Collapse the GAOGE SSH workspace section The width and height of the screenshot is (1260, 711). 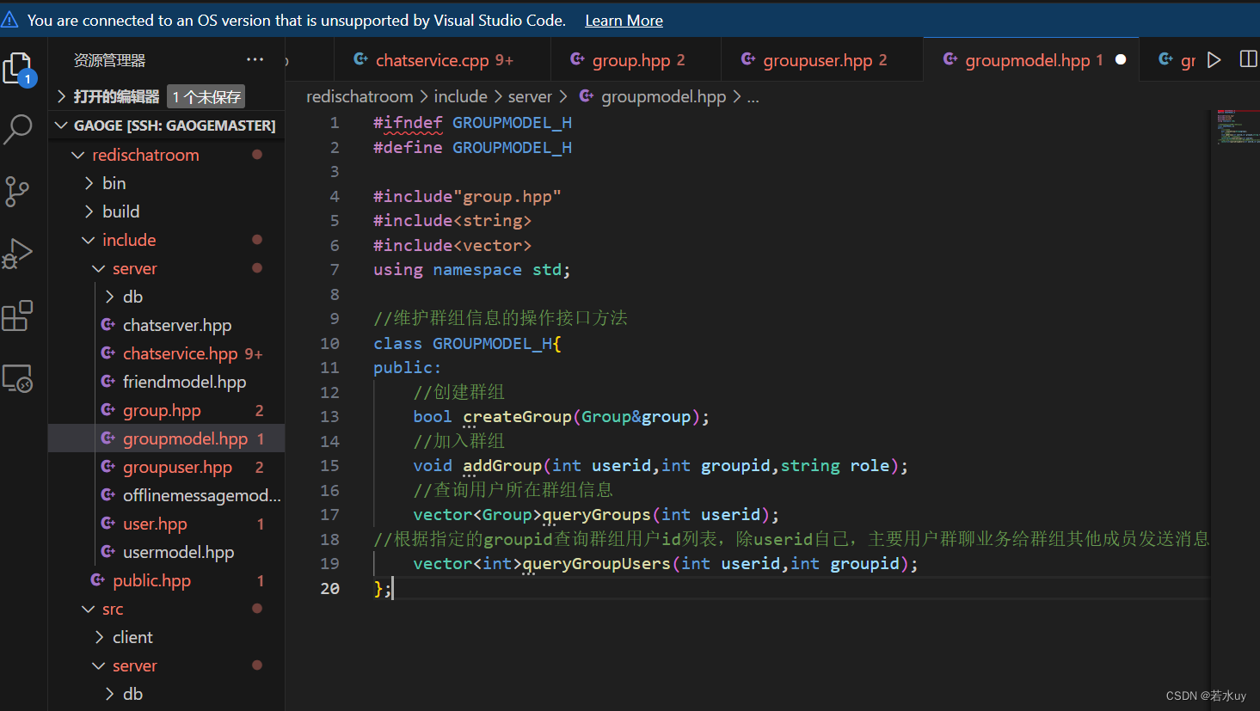166,126
